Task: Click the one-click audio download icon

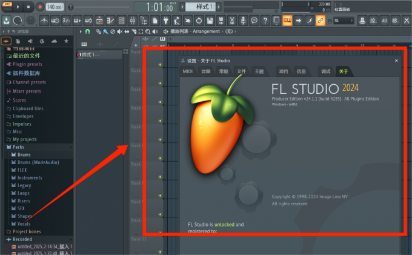Action: pyautogui.click(x=6, y=21)
